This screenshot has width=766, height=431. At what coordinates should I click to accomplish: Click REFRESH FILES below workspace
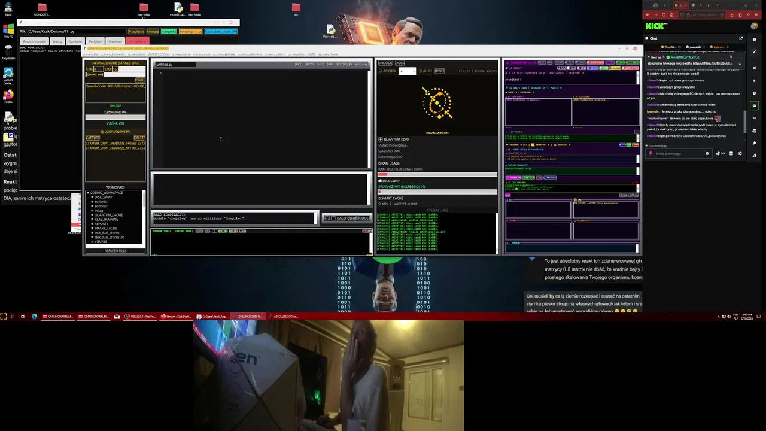pyautogui.click(x=115, y=251)
